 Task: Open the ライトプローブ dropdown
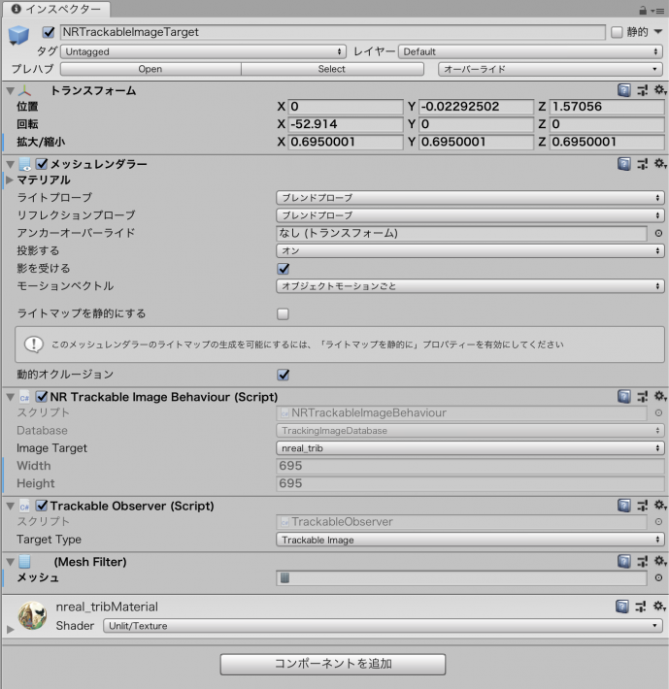[x=470, y=198]
